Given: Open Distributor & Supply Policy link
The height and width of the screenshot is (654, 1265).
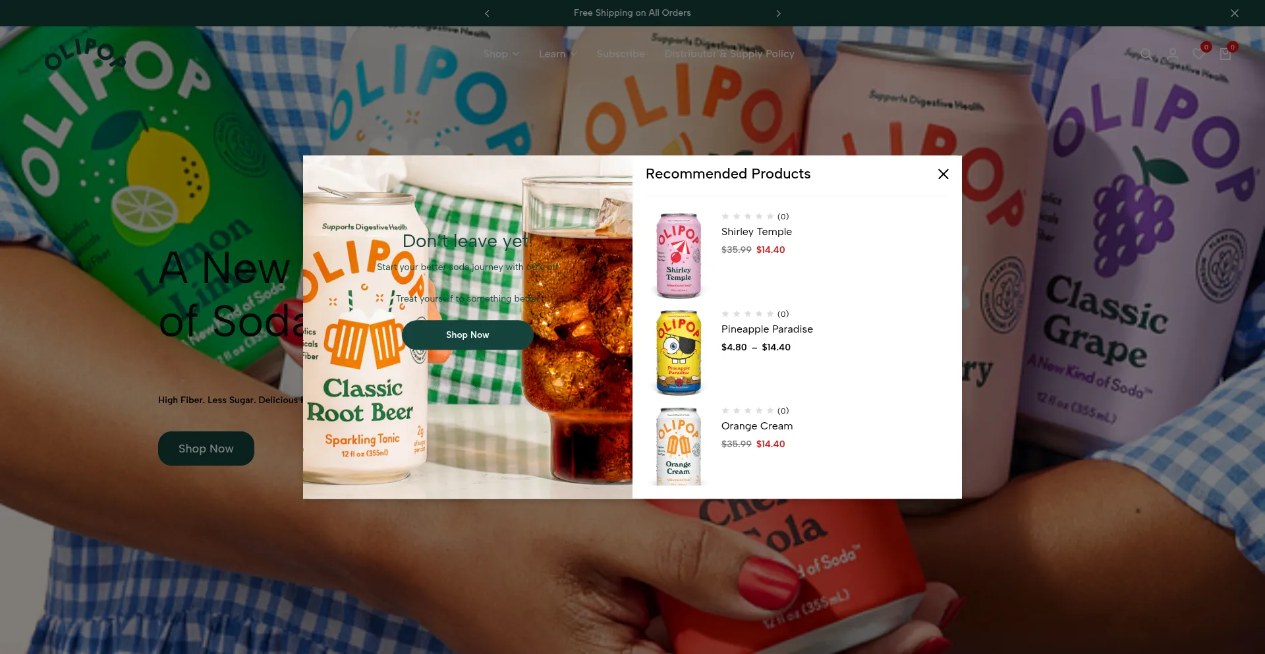Looking at the screenshot, I should 729,54.
